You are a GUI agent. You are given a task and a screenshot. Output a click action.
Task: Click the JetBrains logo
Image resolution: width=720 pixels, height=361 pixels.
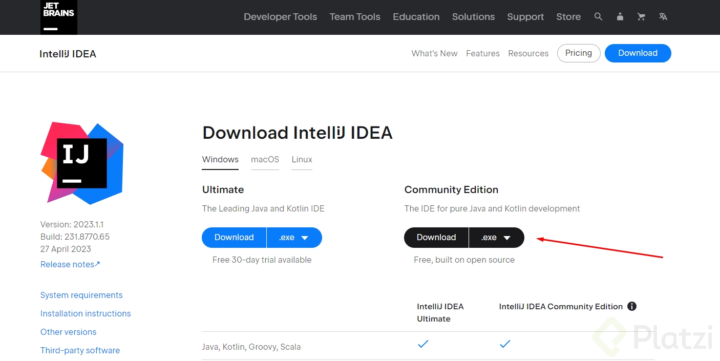pos(59,17)
